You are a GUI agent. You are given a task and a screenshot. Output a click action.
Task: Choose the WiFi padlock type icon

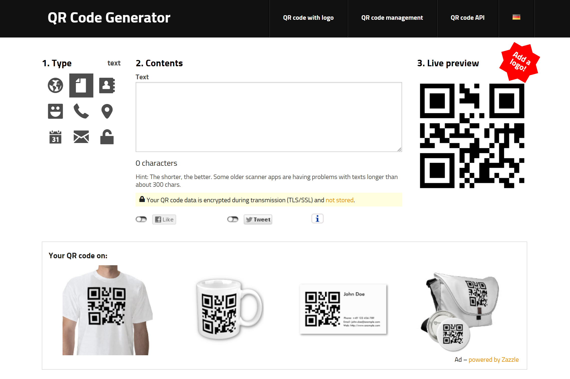[x=107, y=137]
